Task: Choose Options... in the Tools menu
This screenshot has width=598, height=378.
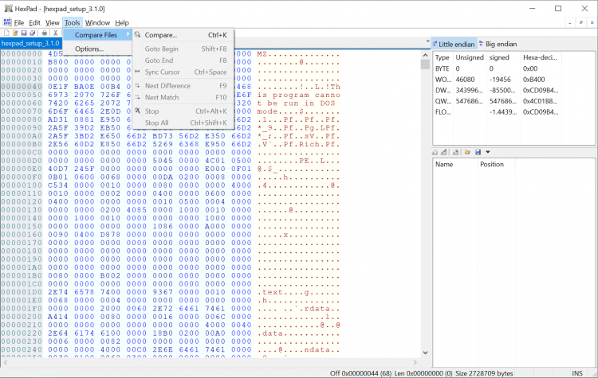Action: tap(89, 49)
